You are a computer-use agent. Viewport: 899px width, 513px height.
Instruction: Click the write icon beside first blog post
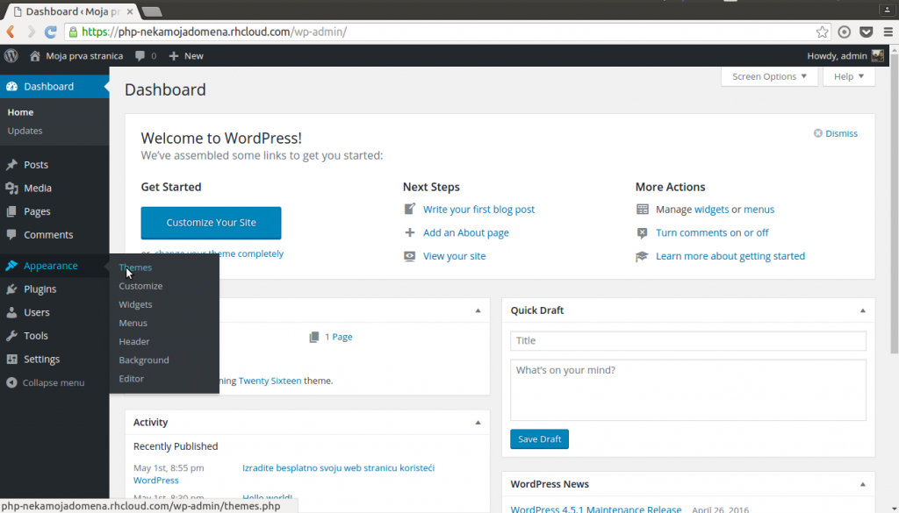tap(409, 209)
